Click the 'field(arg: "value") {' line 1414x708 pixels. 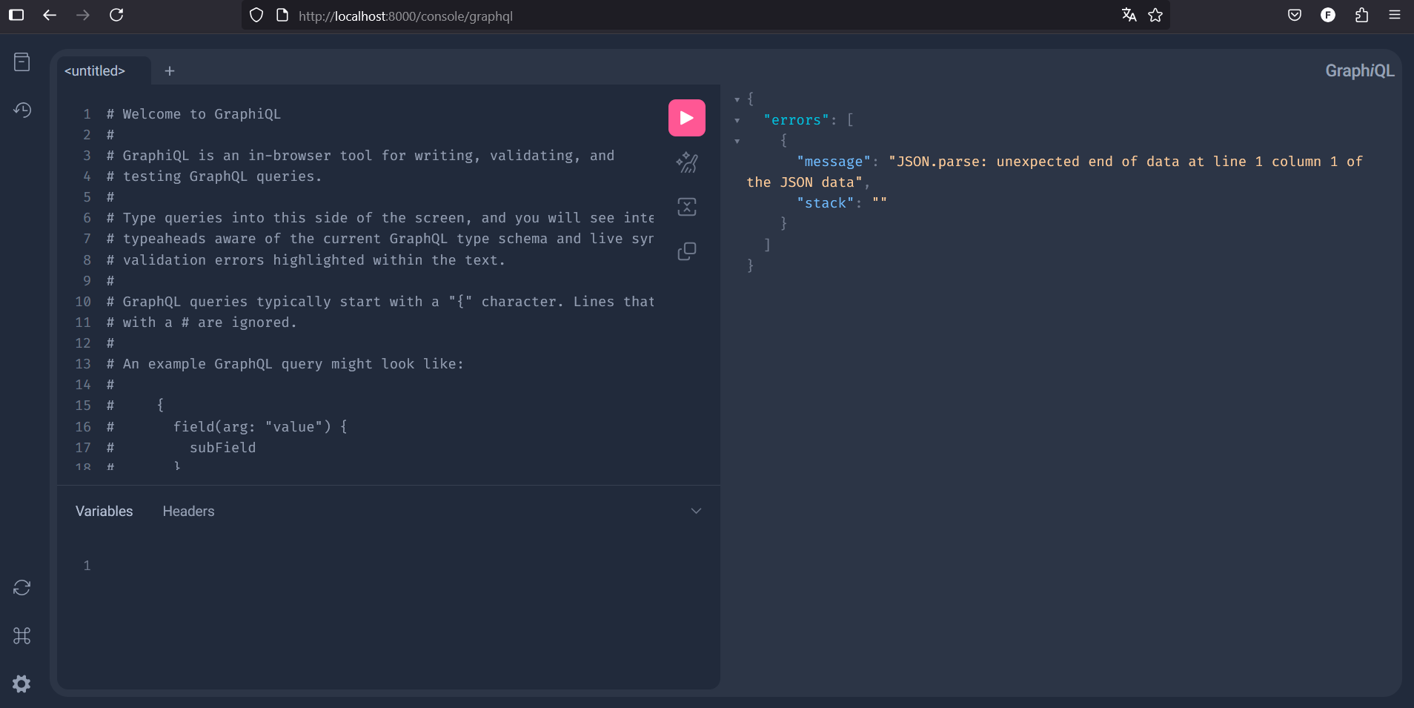point(260,427)
